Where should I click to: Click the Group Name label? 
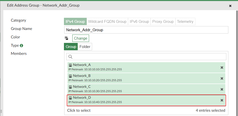pyautogui.click(x=21, y=29)
